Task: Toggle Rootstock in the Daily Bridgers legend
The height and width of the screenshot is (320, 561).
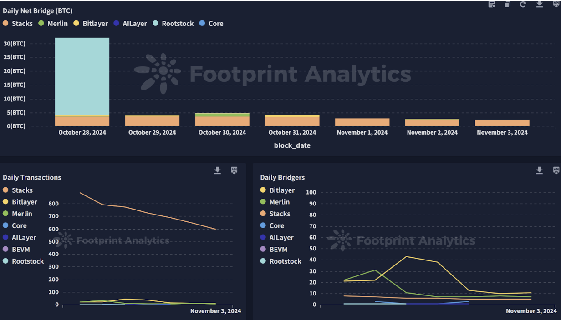Action: point(280,261)
